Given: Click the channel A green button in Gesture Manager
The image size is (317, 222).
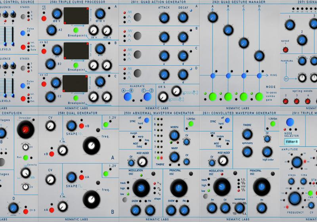Looking at the screenshot, I should click(213, 97).
